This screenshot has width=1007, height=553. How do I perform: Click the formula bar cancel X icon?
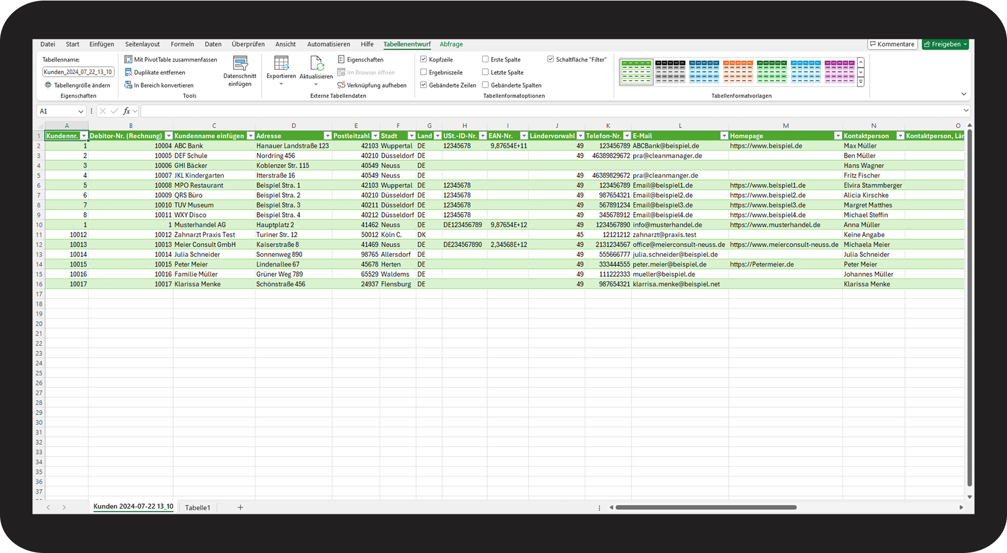103,111
